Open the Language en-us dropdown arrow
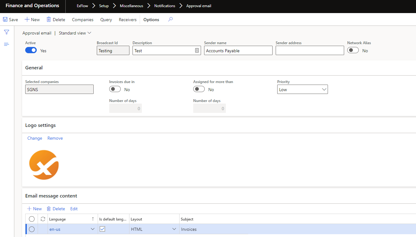Screen dimensions: 416x237 pos(92,229)
